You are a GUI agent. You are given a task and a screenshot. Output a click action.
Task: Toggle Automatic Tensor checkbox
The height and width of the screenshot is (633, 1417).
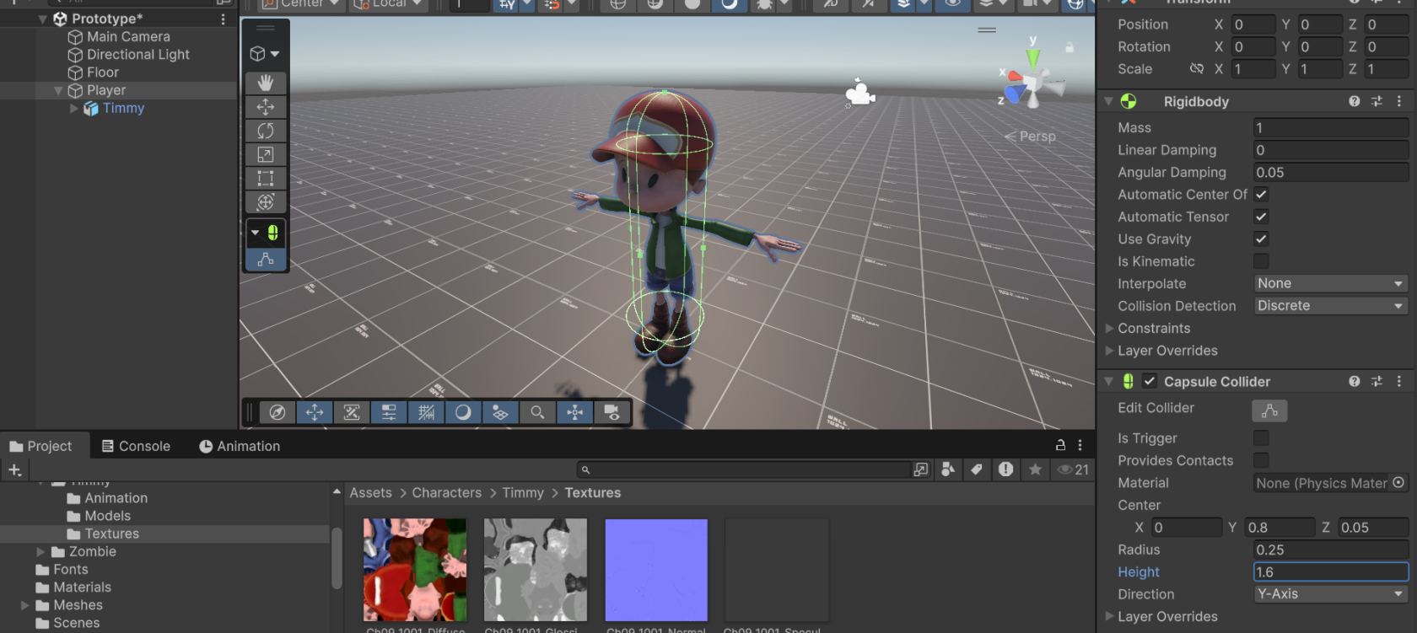pyautogui.click(x=1261, y=217)
